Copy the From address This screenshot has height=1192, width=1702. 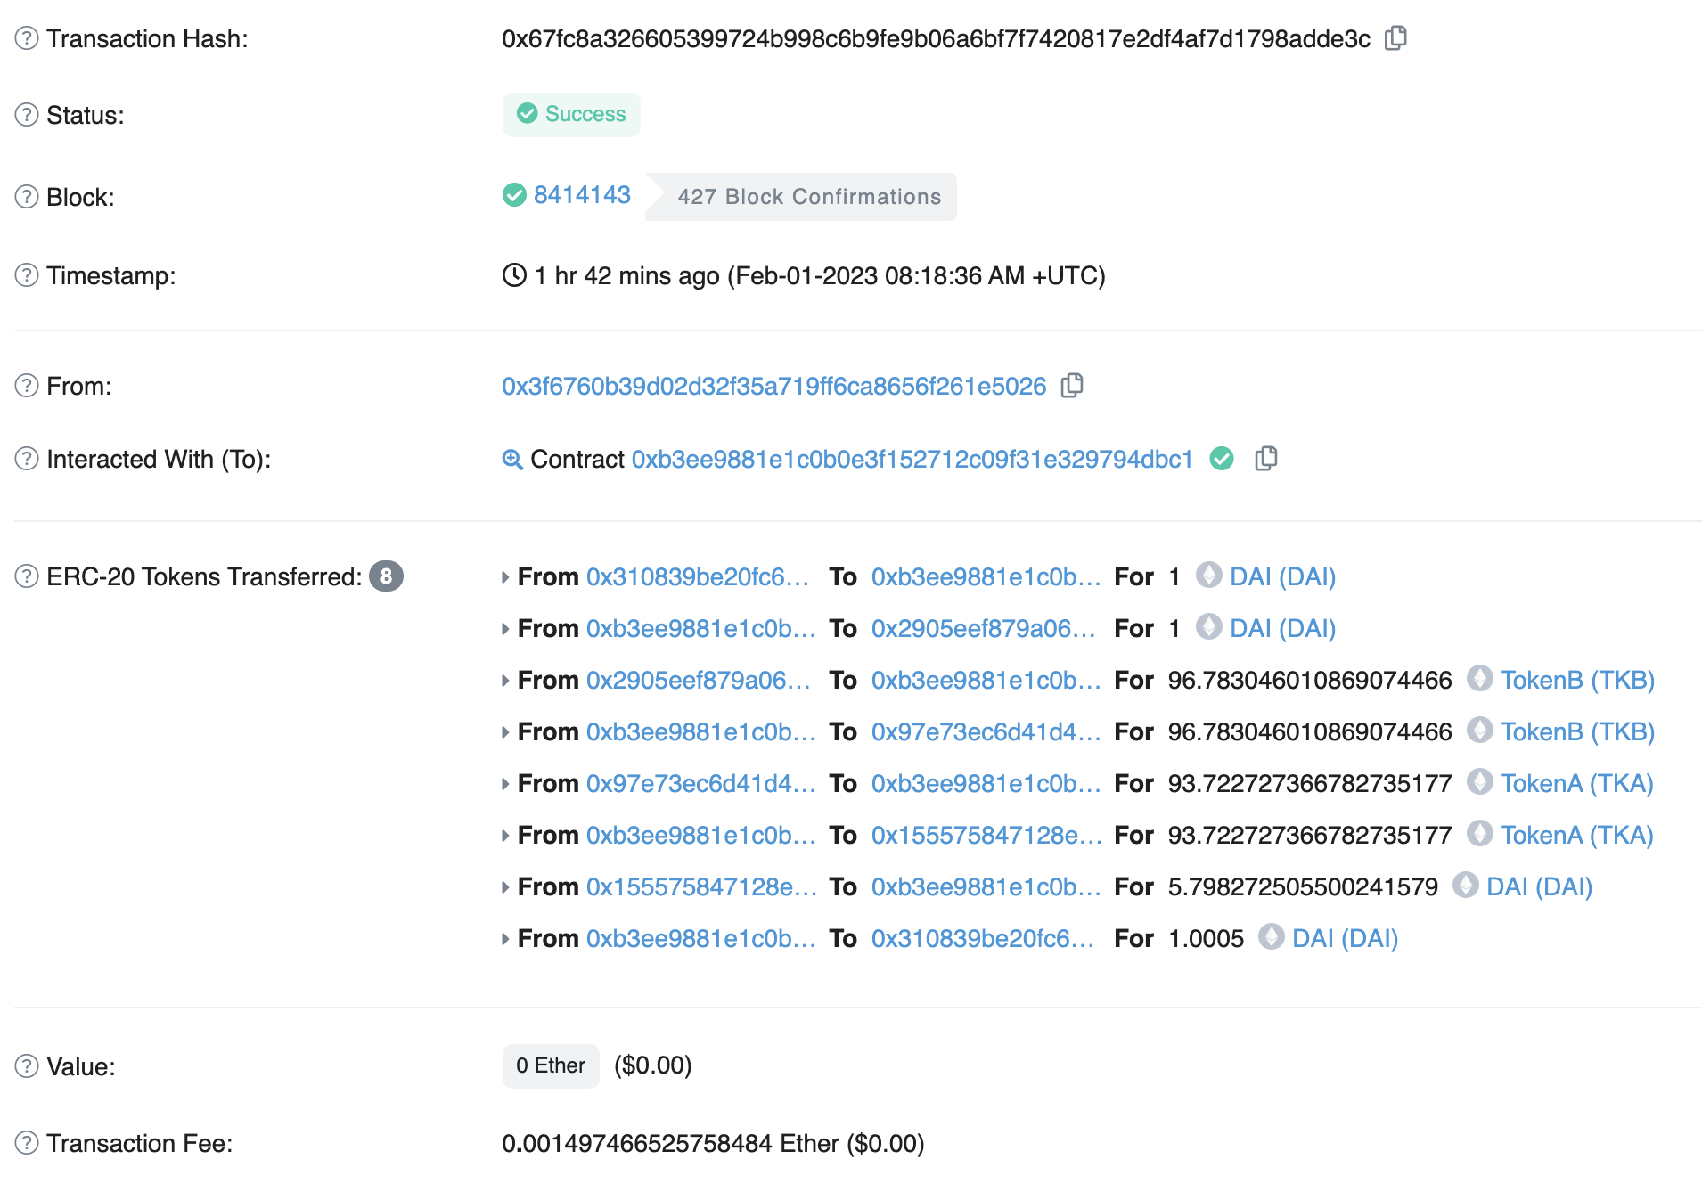(x=1072, y=386)
